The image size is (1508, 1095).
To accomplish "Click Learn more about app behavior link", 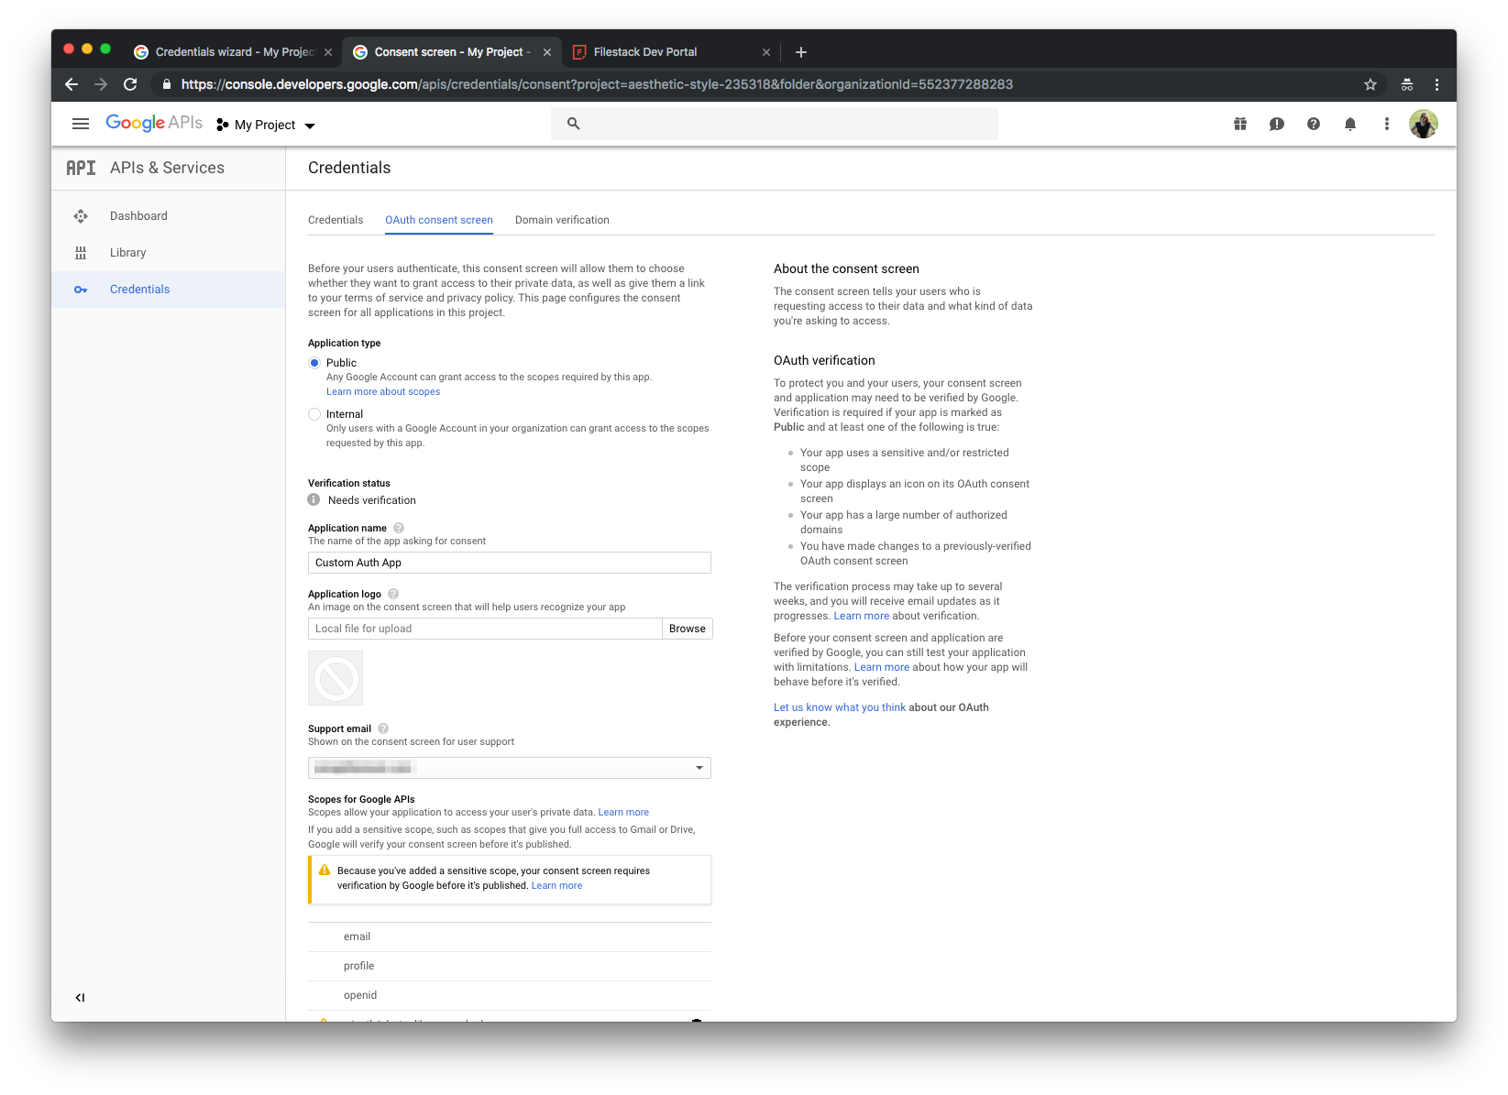I will (x=882, y=667).
